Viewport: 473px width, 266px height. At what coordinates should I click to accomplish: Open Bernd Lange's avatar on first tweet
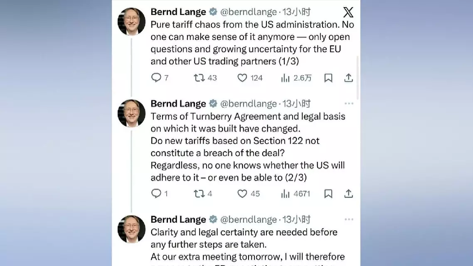coord(131,21)
